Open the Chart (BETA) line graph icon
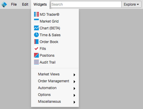 [x=36, y=28]
